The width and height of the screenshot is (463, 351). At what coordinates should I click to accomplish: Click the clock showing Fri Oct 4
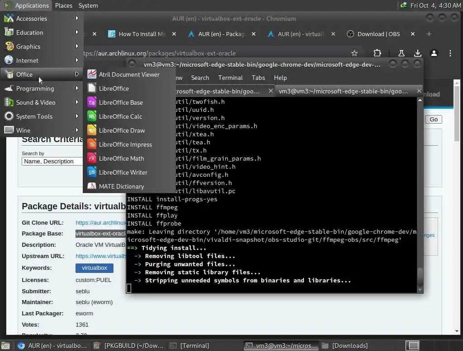coord(435,5)
